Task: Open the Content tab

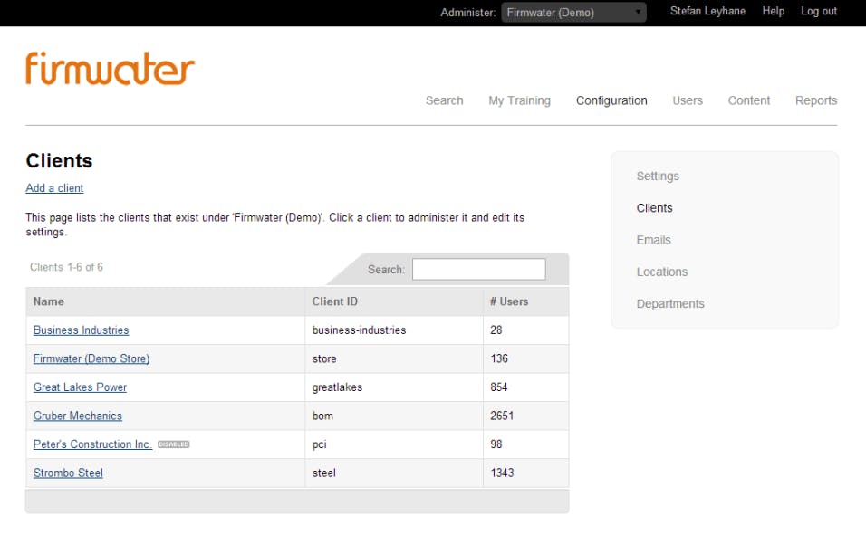Action: pyautogui.click(x=748, y=100)
